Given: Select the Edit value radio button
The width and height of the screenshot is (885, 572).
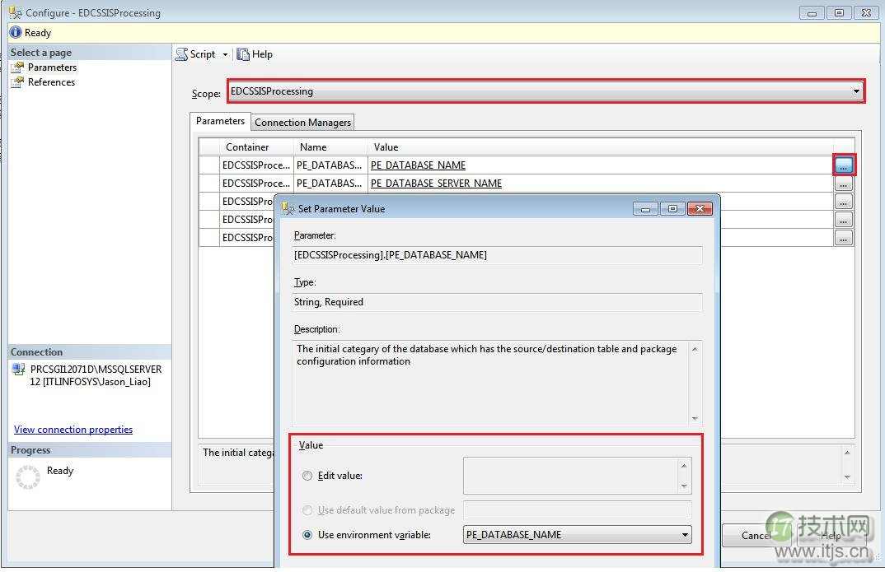Looking at the screenshot, I should pyautogui.click(x=307, y=476).
